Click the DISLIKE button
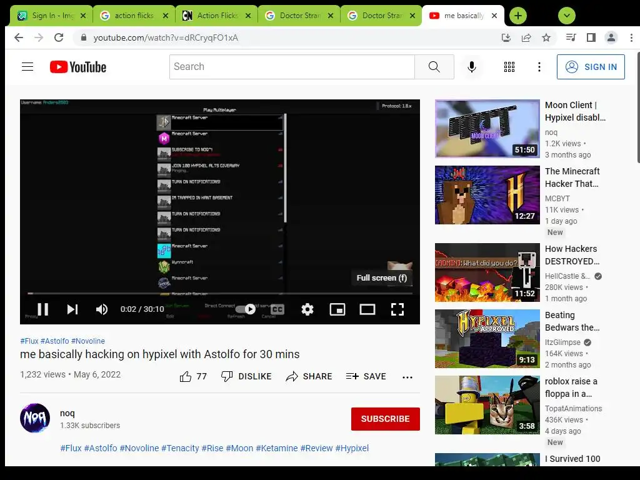Image resolution: width=640 pixels, height=480 pixels. tap(246, 376)
